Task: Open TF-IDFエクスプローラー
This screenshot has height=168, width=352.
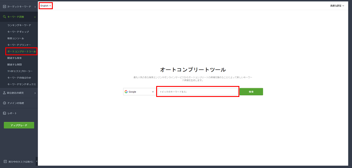Action: [20, 71]
